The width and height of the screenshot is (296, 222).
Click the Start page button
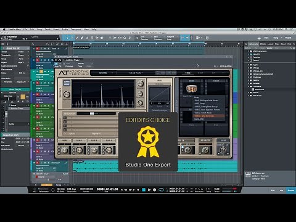(266, 38)
